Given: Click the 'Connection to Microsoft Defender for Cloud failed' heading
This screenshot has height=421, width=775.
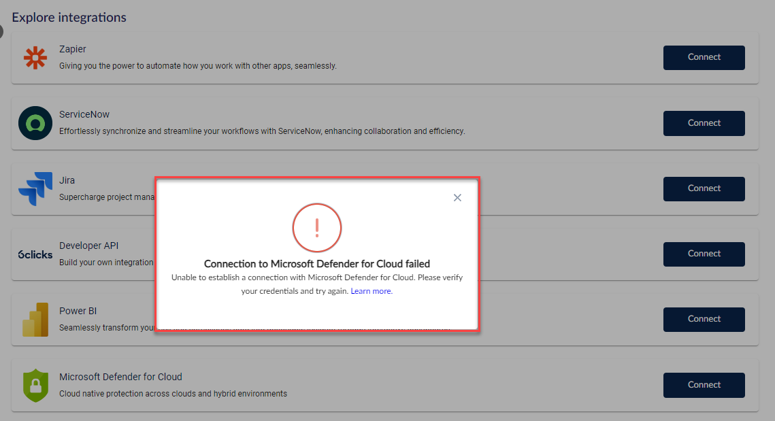Looking at the screenshot, I should 317,264.
